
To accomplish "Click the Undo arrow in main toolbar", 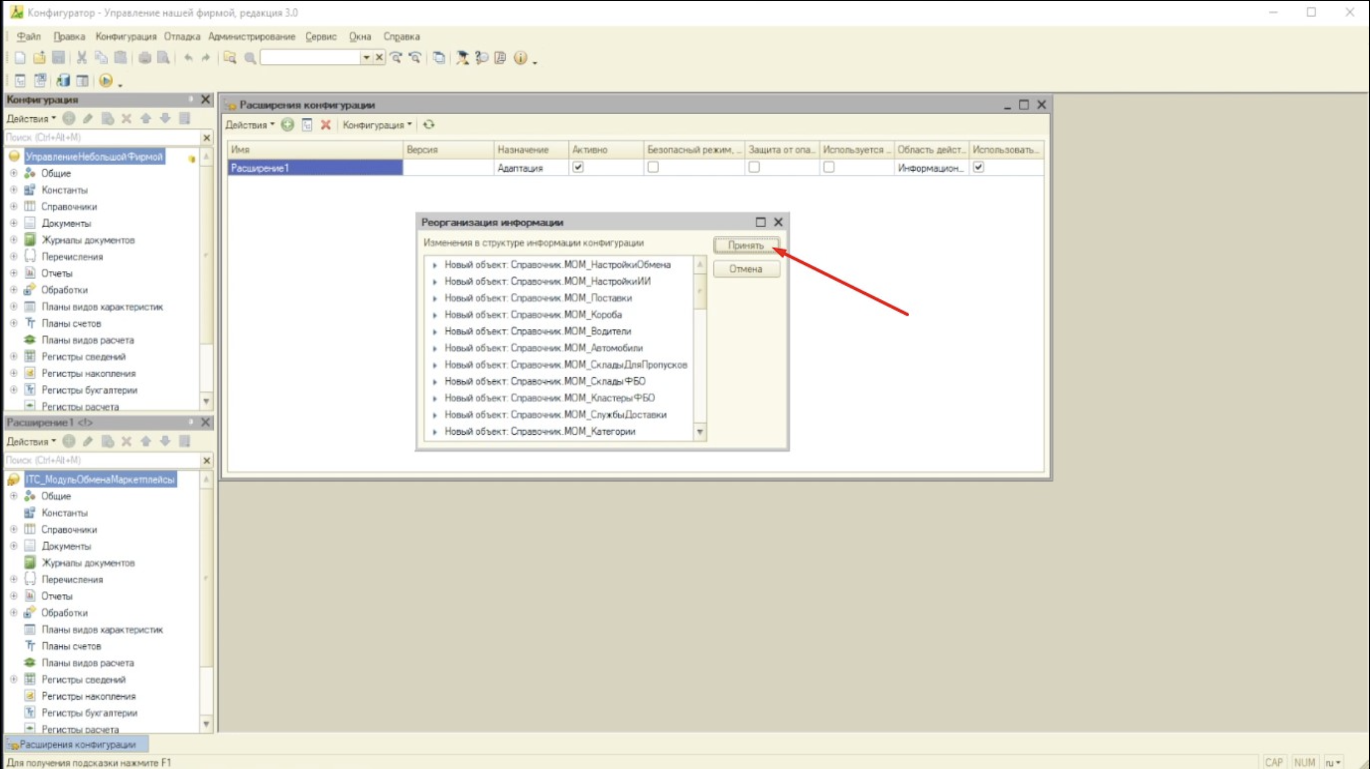I will pos(188,58).
